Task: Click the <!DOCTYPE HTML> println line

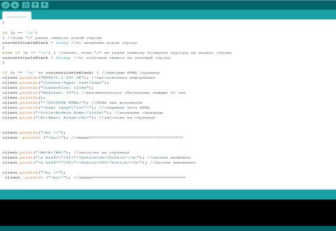Action: (x=72, y=103)
